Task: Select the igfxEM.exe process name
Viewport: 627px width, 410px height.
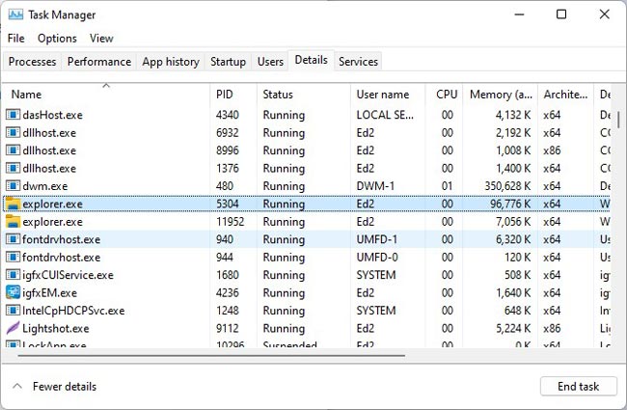Action: click(49, 293)
